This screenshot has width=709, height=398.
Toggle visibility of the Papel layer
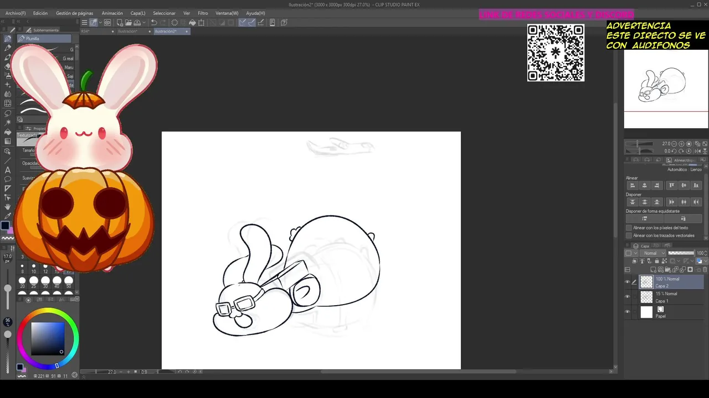pyautogui.click(x=628, y=312)
